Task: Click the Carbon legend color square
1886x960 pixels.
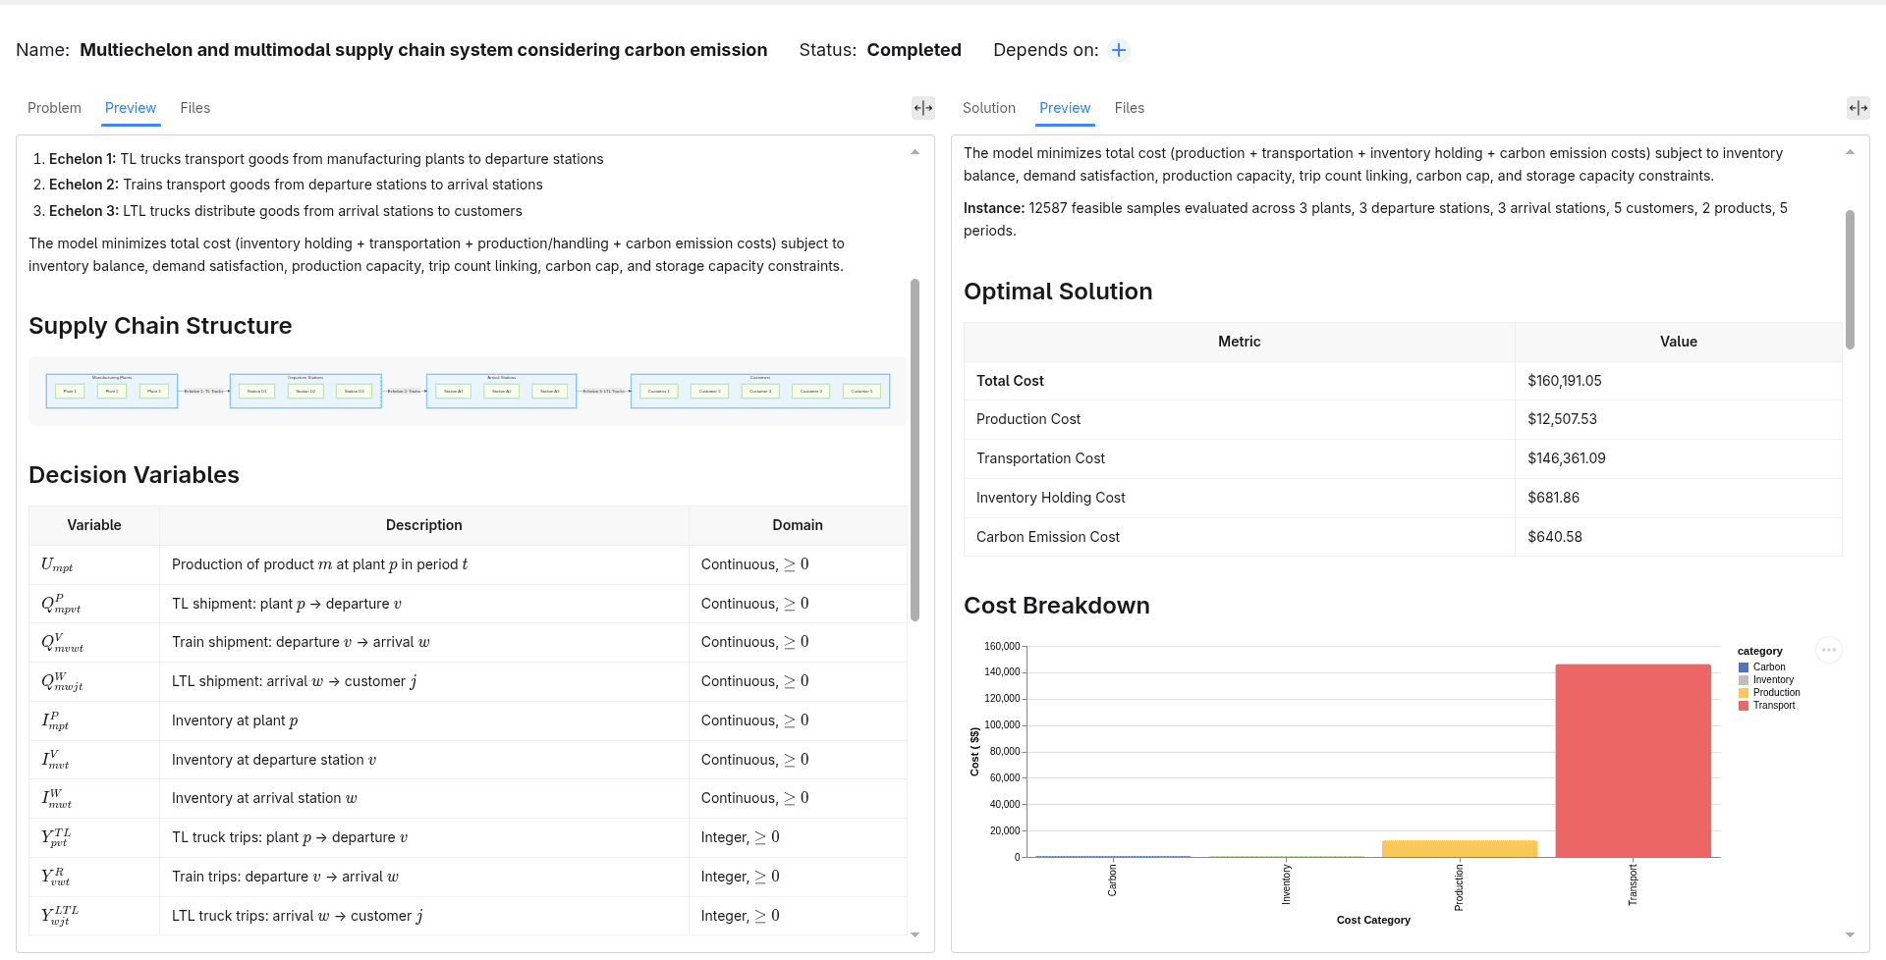Action: [1744, 667]
